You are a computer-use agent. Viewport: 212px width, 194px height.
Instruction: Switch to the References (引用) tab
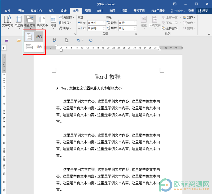(88, 11)
